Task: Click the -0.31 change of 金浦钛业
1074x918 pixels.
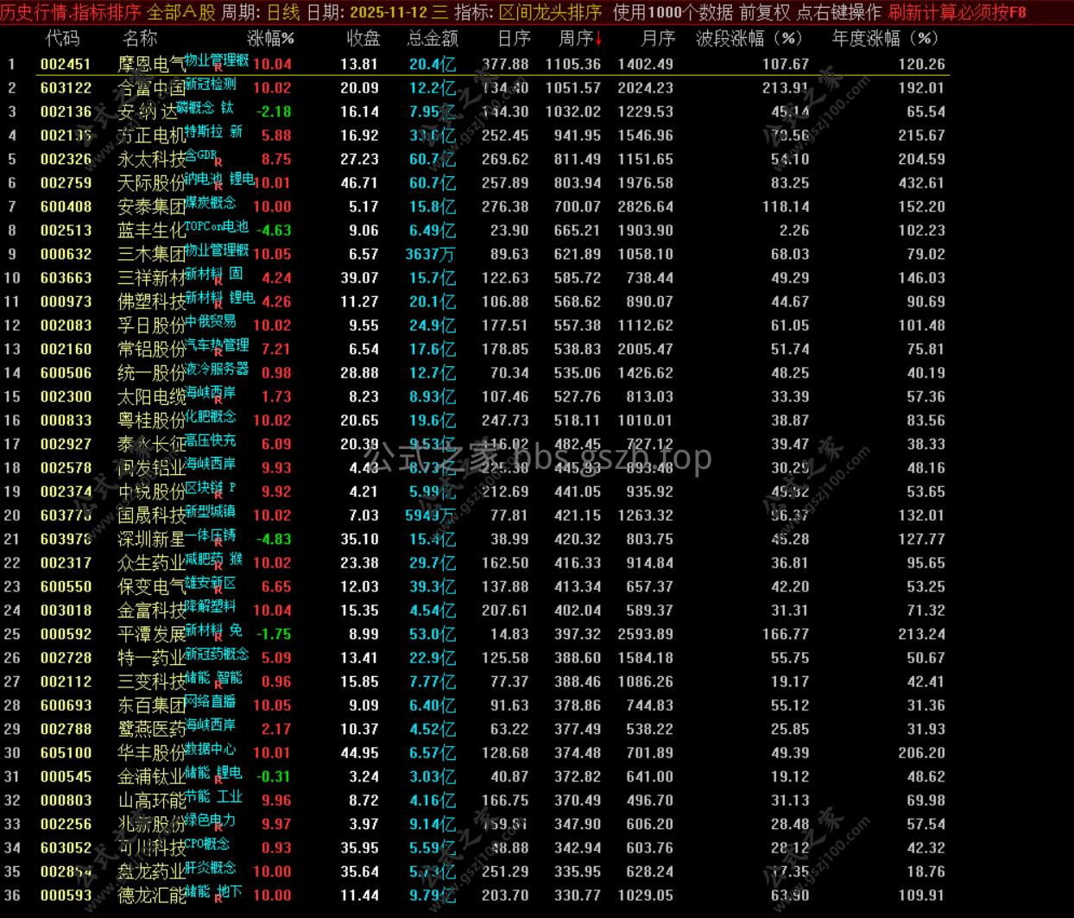Action: 274,776
